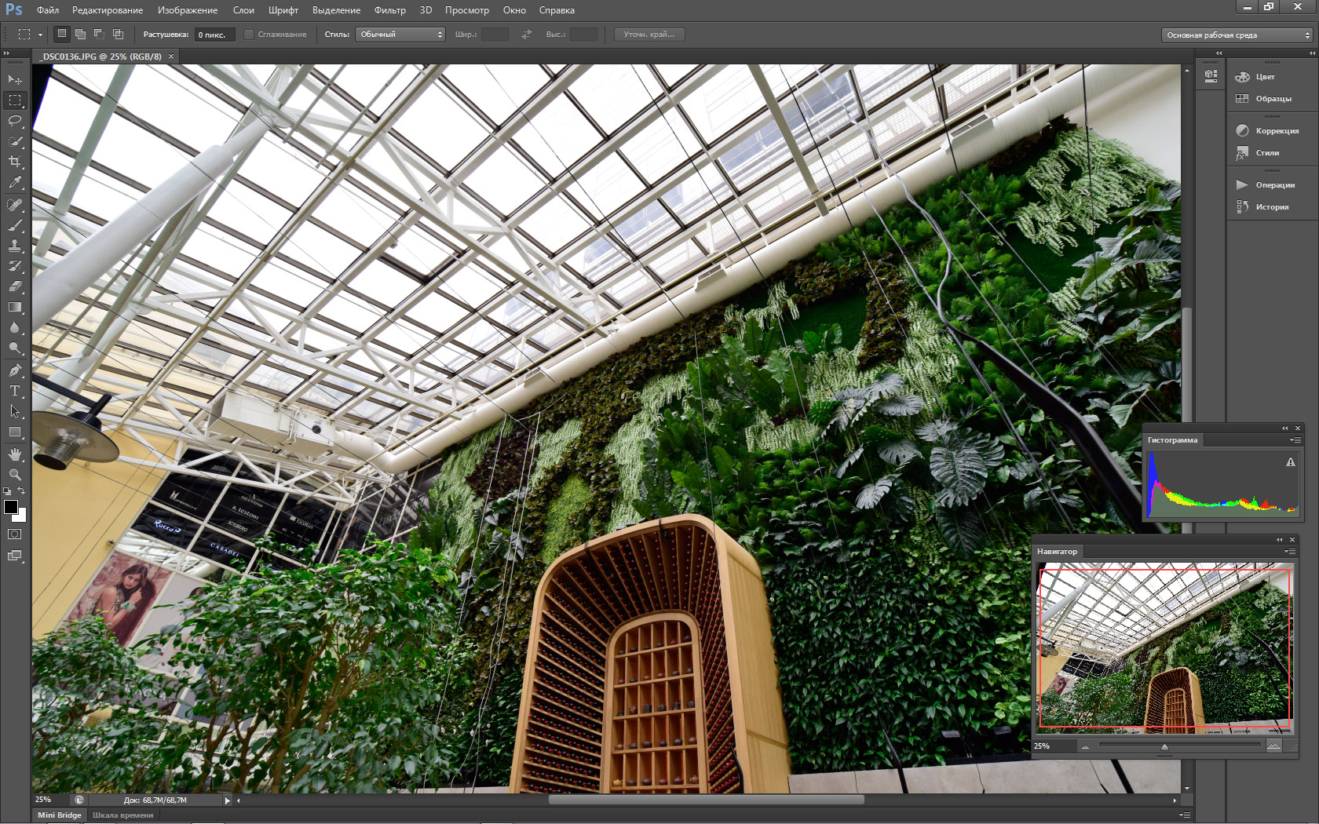Click the foreground color swatch

[11, 506]
